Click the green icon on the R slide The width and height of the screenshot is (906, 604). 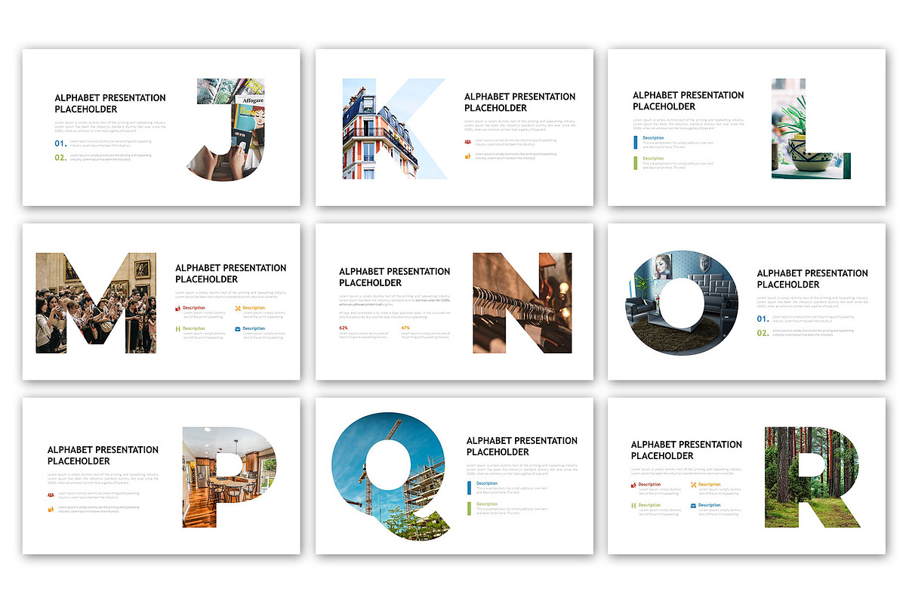pyautogui.click(x=634, y=505)
